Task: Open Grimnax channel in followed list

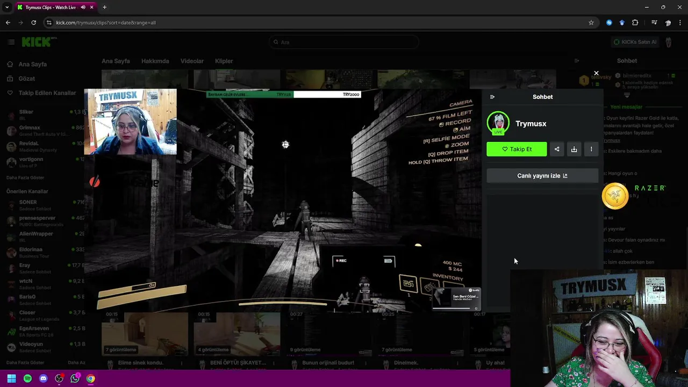Action: (x=46, y=131)
